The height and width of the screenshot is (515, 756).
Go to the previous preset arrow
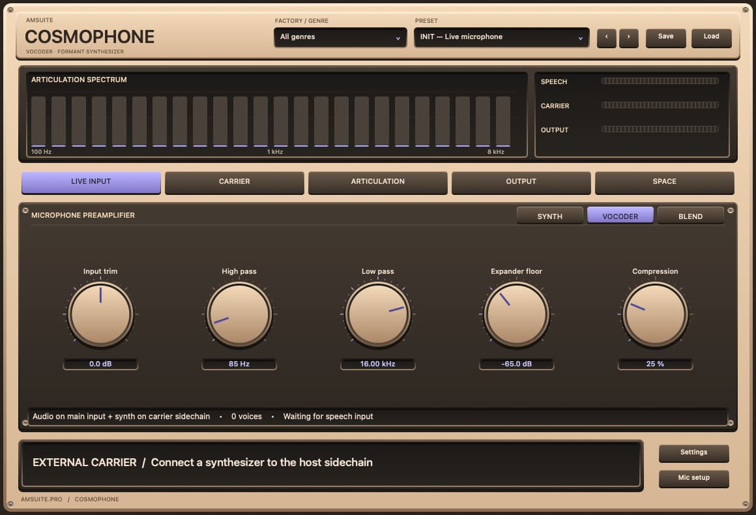click(606, 37)
